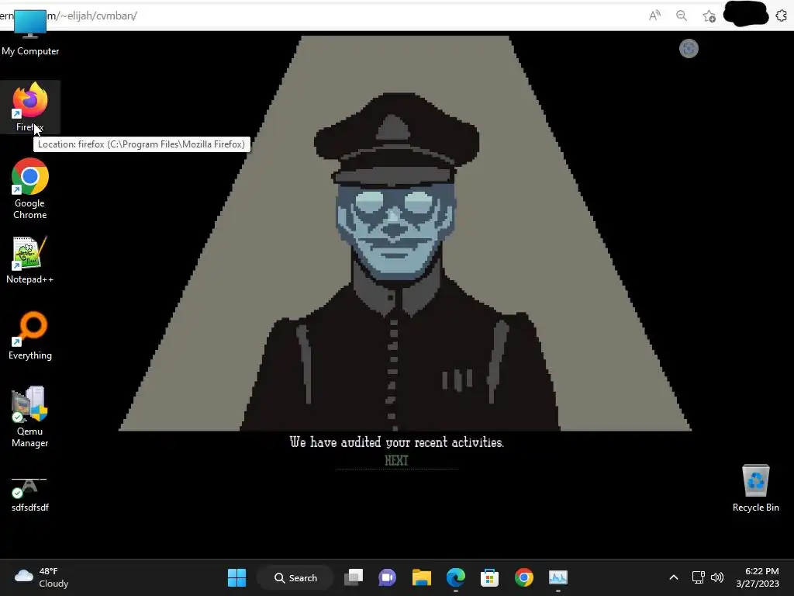Open the weather widget showing 48°F Cloudy

(42, 577)
